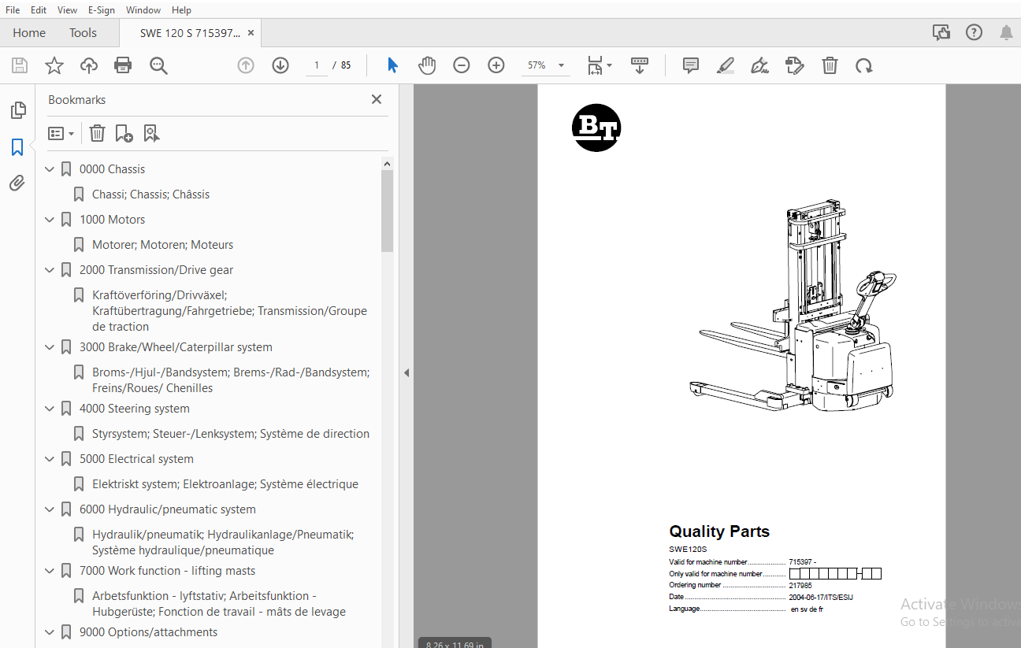The width and height of the screenshot is (1021, 648).
Task: Collapse the navigation pane arrow
Action: tap(407, 372)
